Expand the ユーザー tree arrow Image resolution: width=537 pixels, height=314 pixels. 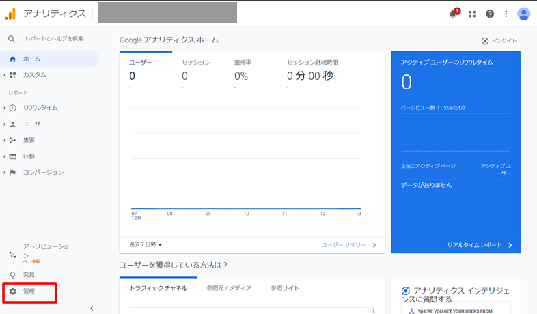click(x=5, y=124)
